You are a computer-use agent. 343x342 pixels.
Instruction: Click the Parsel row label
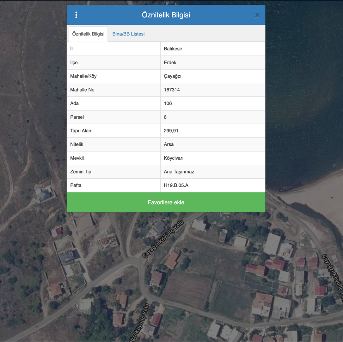click(x=77, y=117)
